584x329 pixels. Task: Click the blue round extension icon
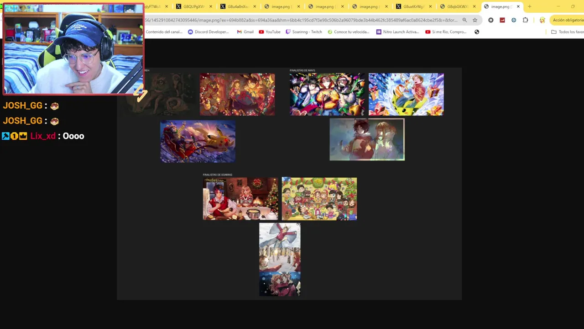coord(514,20)
